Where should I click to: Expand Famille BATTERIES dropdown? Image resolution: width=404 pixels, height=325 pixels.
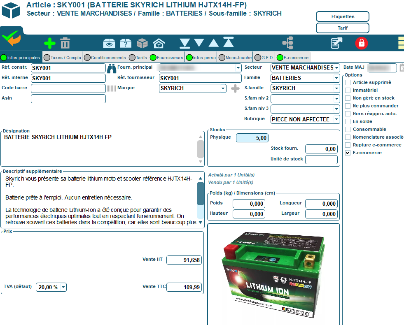336,78
